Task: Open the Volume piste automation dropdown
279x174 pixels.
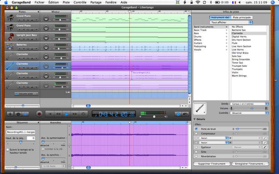Action: pyautogui.click(x=27, y=94)
